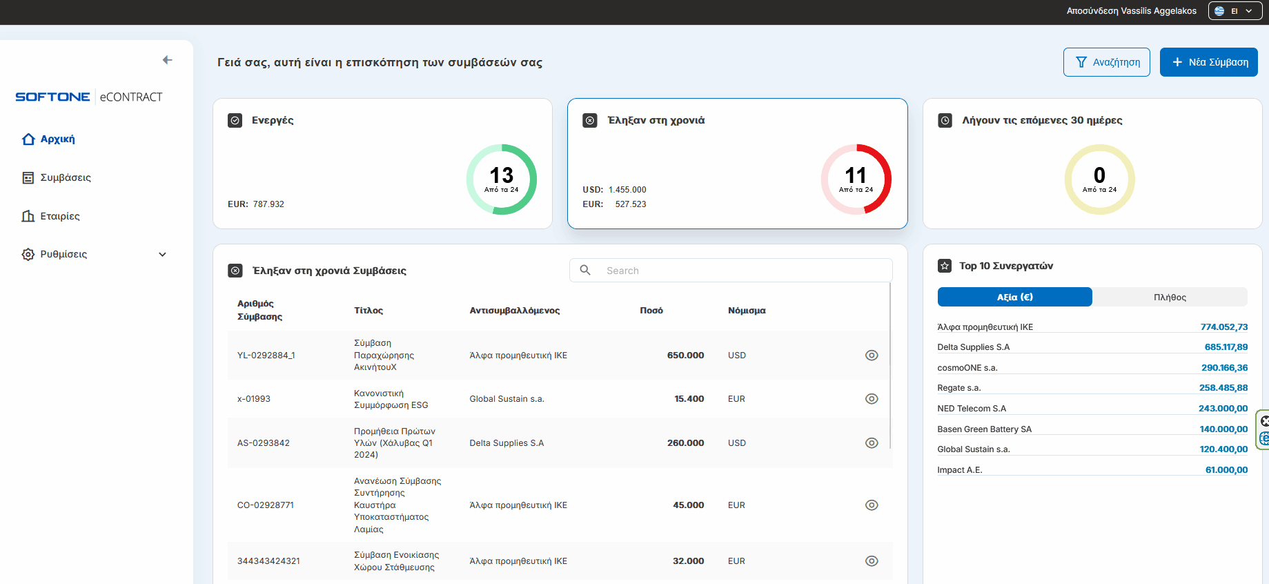Open the Αναζήτηση filter button

click(1106, 62)
